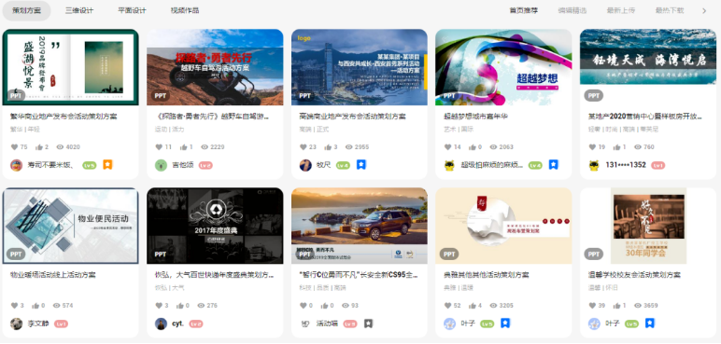The width and height of the screenshot is (721, 344).
Task: Open the 铭境天成 海湾悦启 thumbnail
Action: pyautogui.click(x=648, y=67)
